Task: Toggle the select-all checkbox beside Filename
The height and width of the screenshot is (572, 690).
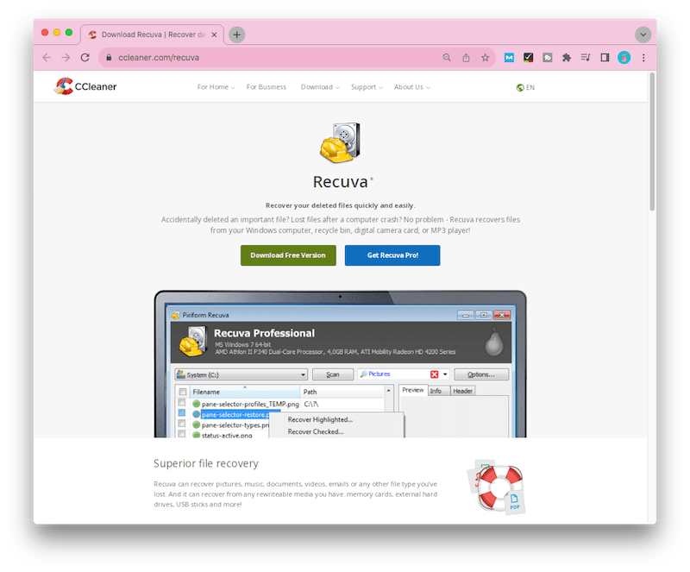Action: tap(183, 392)
